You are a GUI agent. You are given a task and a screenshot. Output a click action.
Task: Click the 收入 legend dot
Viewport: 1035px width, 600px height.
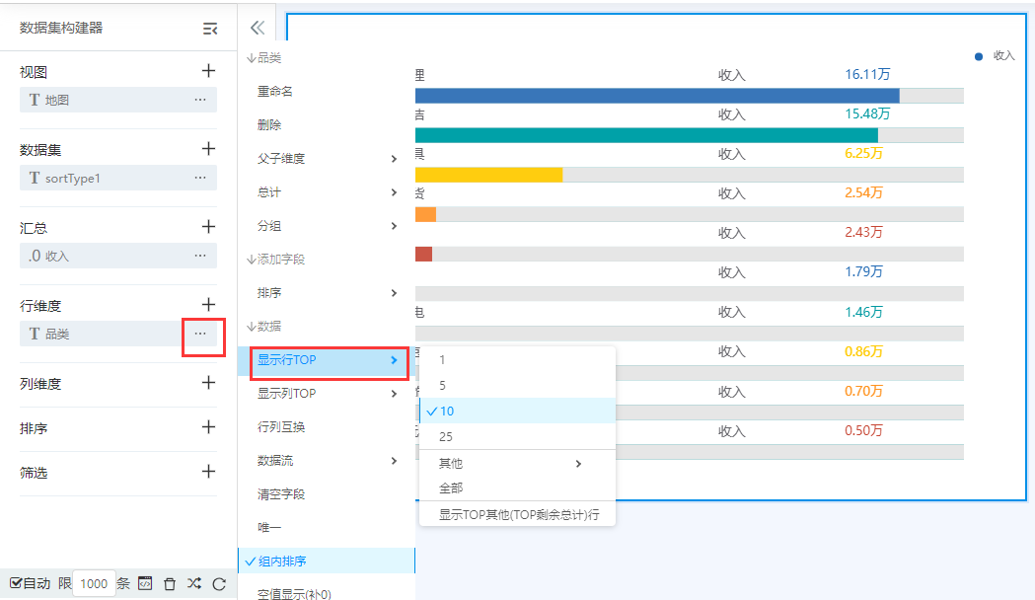tap(979, 56)
